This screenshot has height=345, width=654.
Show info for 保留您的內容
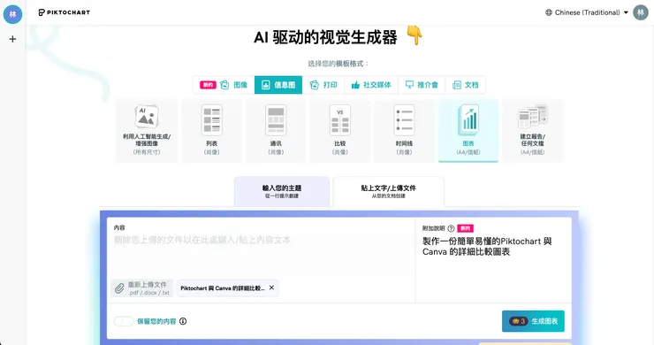click(x=183, y=321)
